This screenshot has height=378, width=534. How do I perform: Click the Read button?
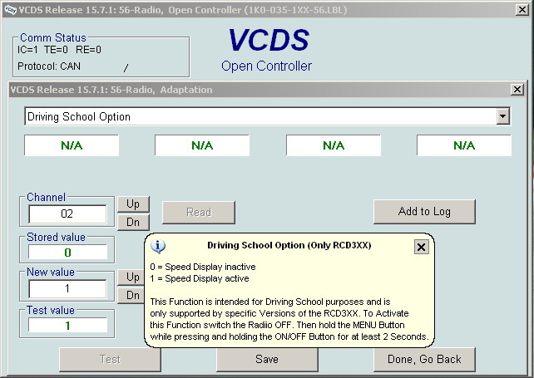point(199,213)
